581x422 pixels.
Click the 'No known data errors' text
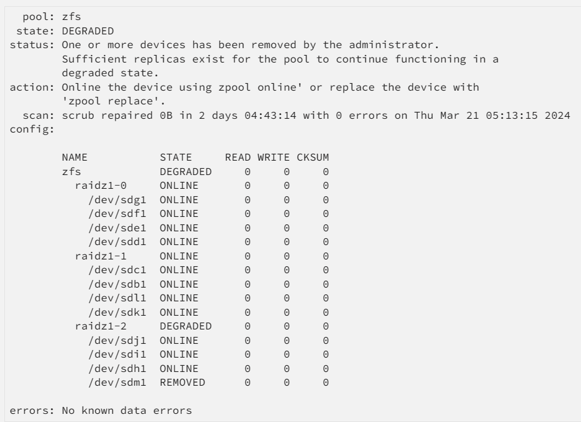(x=127, y=411)
